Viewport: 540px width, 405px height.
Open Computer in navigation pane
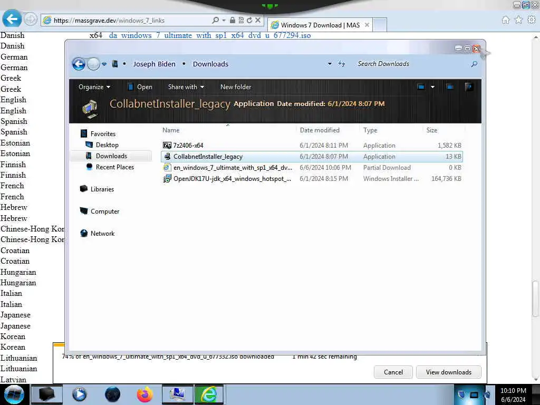tap(105, 211)
